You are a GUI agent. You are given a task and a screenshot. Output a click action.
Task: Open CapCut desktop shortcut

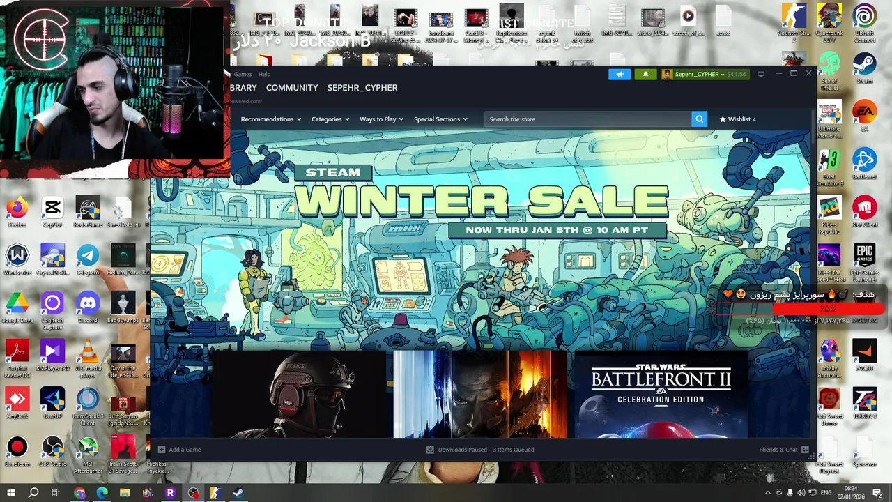[52, 212]
